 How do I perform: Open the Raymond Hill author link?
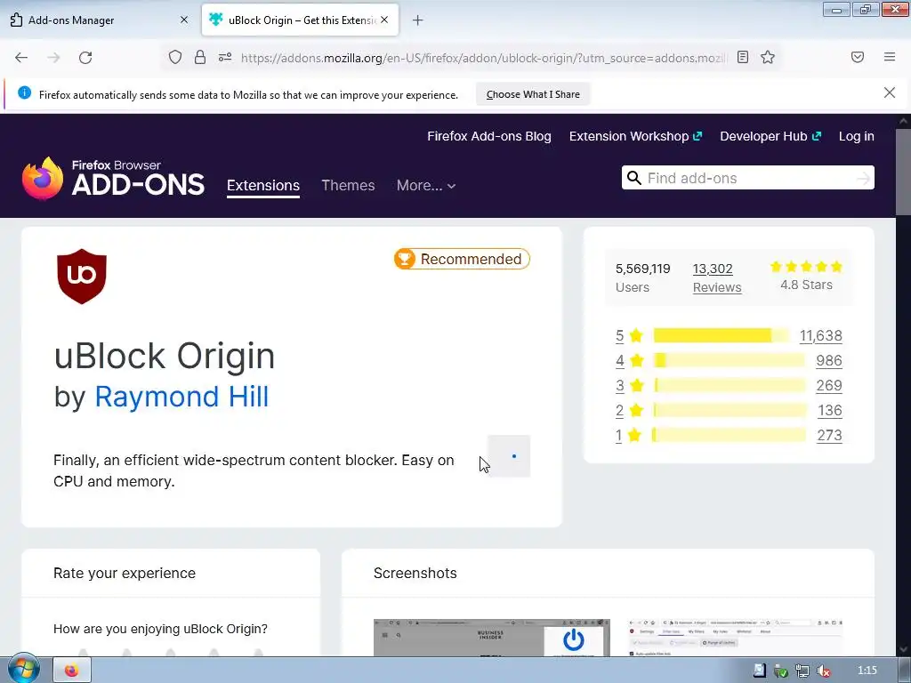pyautogui.click(x=181, y=397)
